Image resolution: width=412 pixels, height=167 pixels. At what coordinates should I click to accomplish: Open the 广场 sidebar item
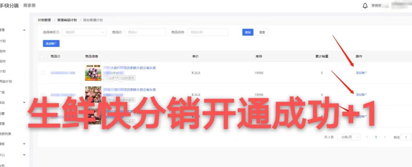click(x=2, y=92)
